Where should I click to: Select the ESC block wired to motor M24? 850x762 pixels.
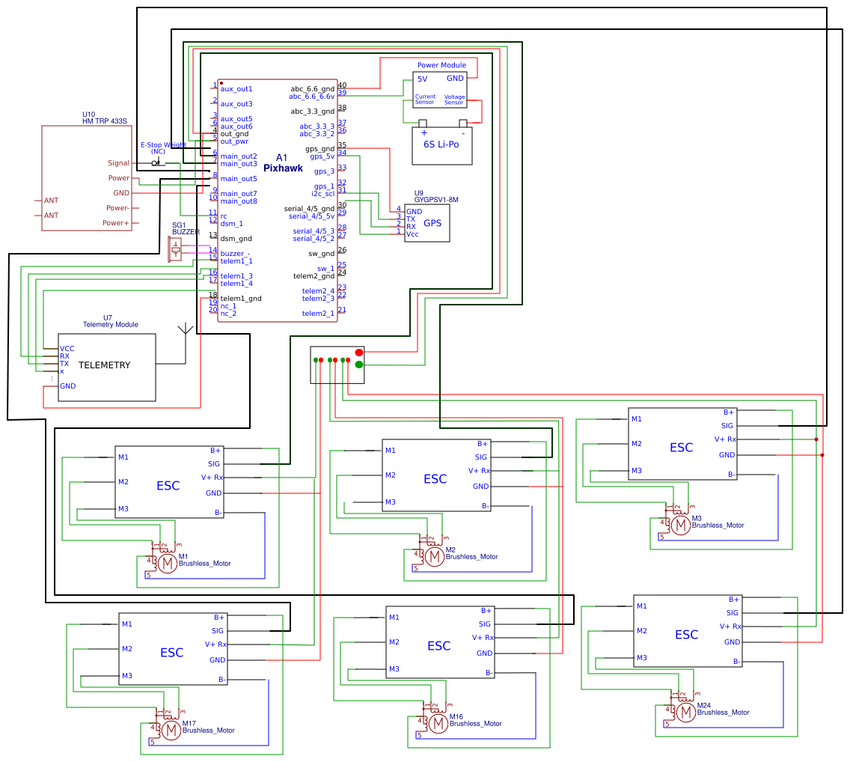coord(688,631)
